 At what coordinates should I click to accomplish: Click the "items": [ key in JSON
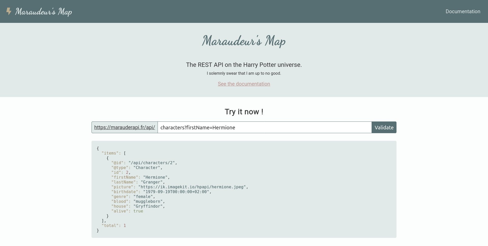click(114, 153)
